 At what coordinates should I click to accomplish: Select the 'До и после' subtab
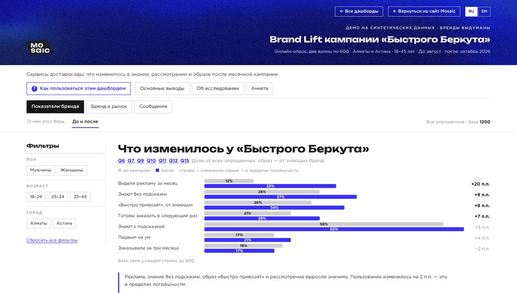pos(85,121)
